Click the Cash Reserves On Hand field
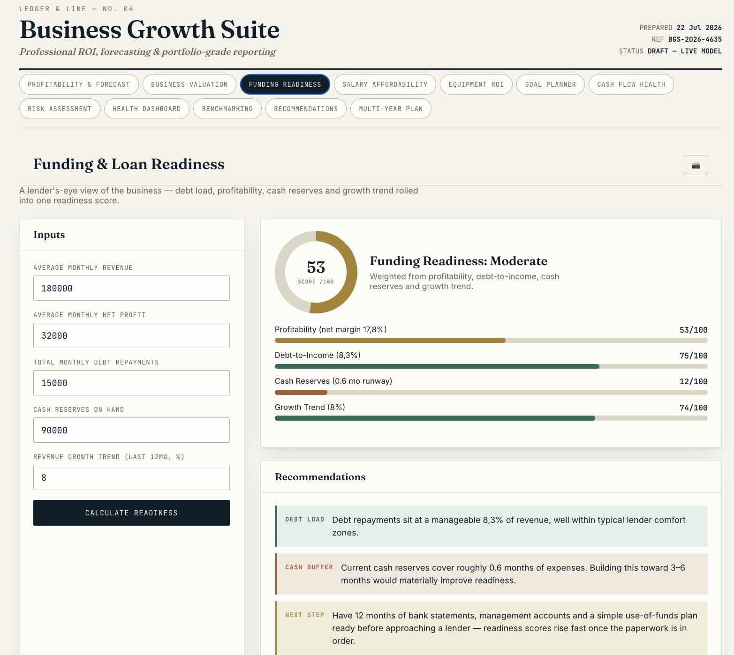The image size is (734, 655). click(x=131, y=430)
